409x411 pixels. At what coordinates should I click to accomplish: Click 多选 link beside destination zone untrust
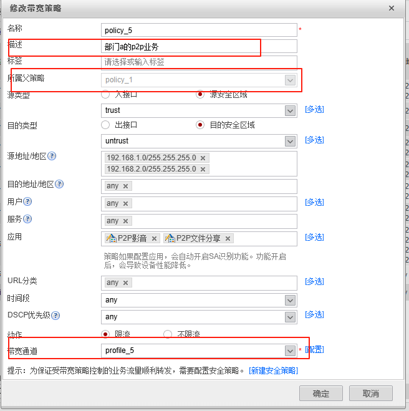click(x=314, y=140)
